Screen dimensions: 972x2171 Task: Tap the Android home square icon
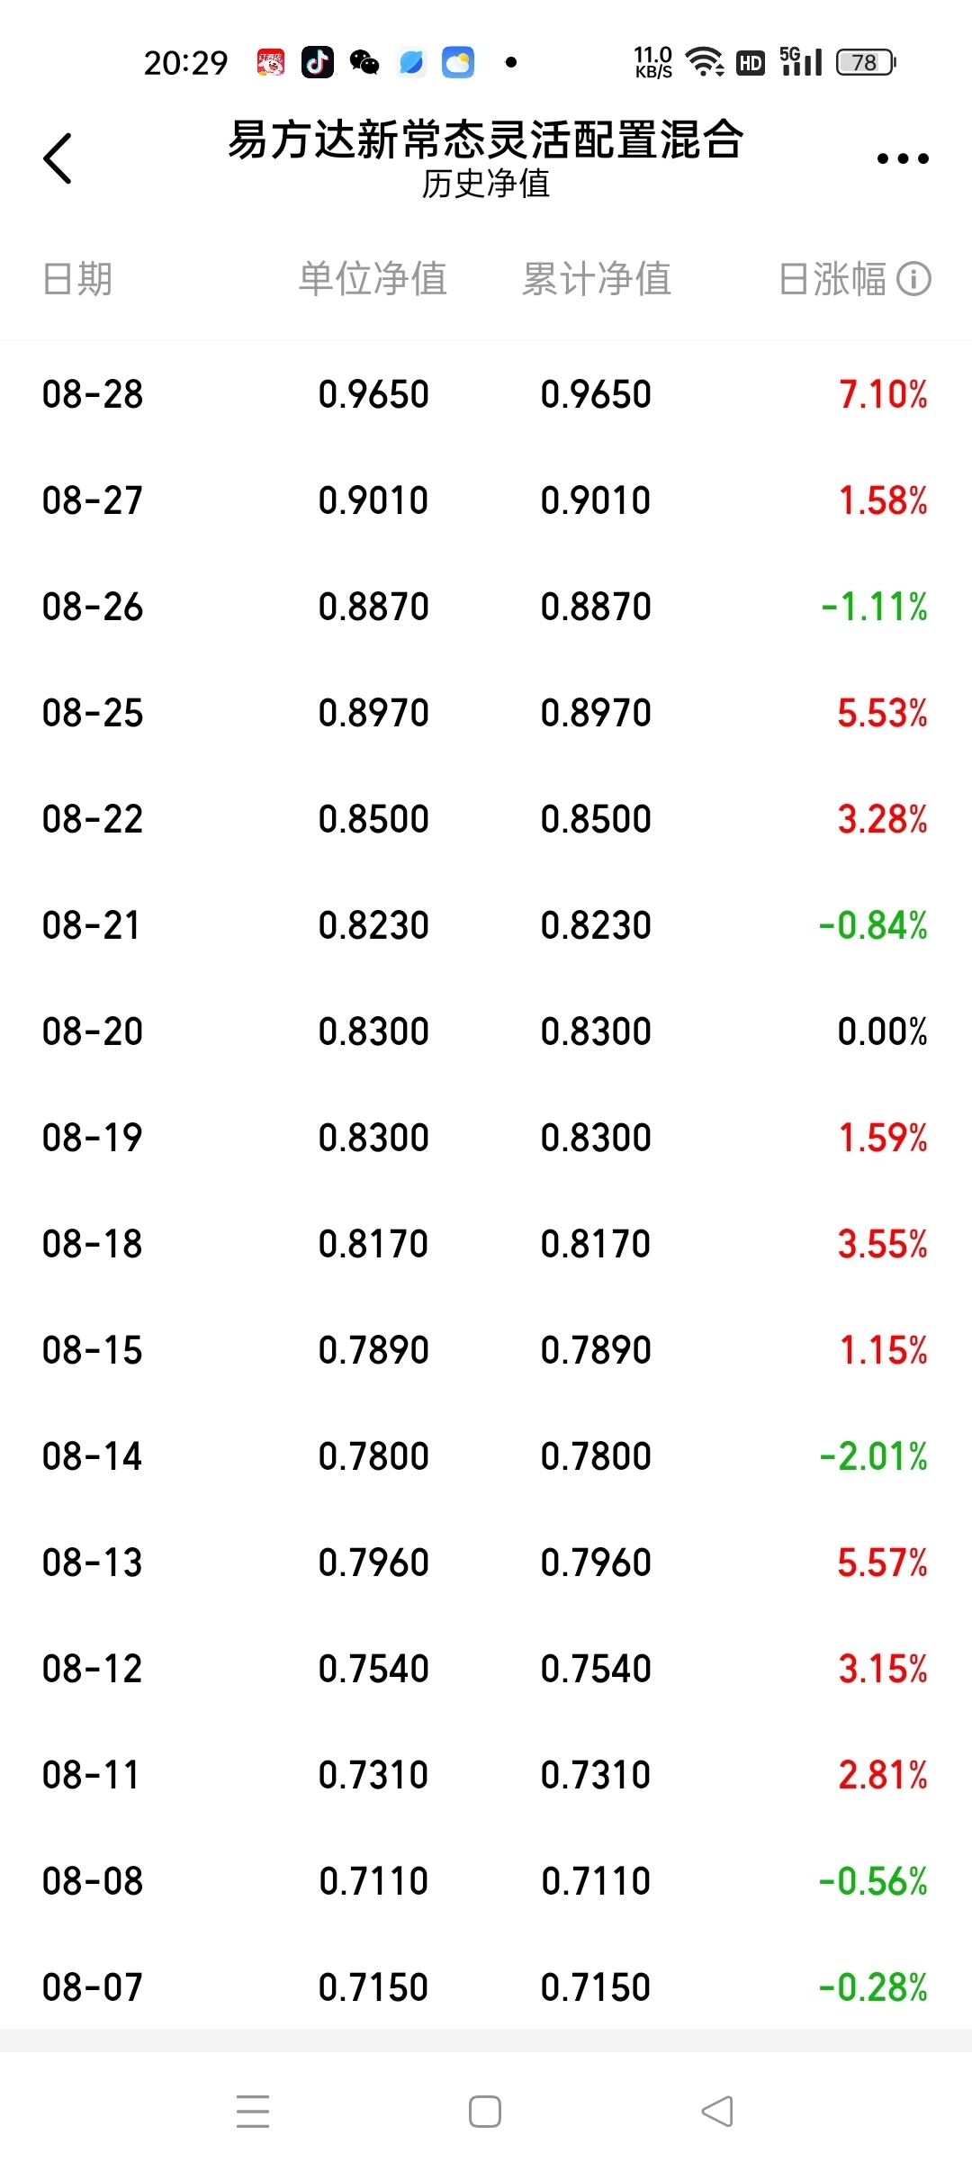(x=485, y=2111)
